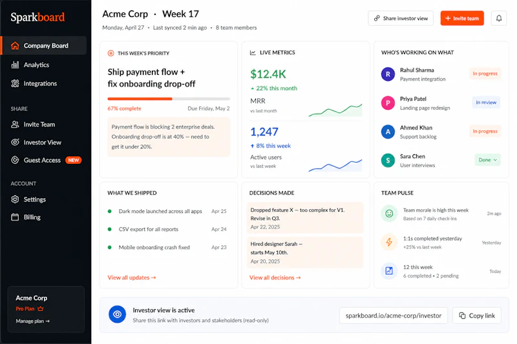Screen dimensions: 517x344
Task: Click the crown icon beside Pro Plan
Action: coord(40,309)
